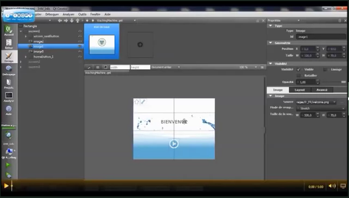The width and height of the screenshot is (349, 198).
Task: Open the Analyse mode icon
Action: pyautogui.click(x=9, y=97)
